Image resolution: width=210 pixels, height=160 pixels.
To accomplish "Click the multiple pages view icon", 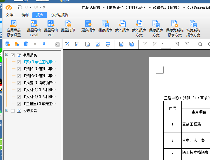I will 132,44.
